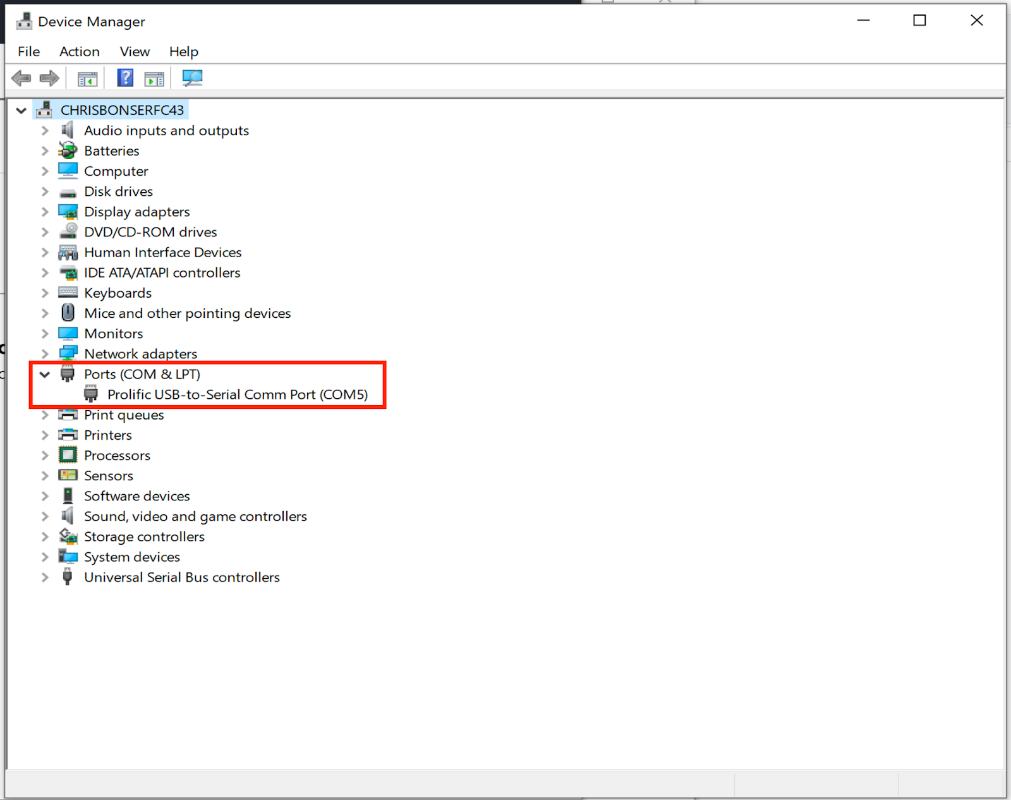
Task: Expand the Display adapters category
Action: click(x=44, y=212)
